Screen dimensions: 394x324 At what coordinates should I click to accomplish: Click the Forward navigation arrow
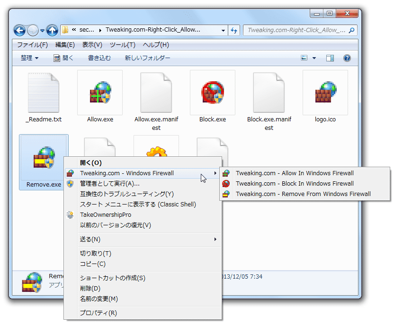tap(33, 31)
